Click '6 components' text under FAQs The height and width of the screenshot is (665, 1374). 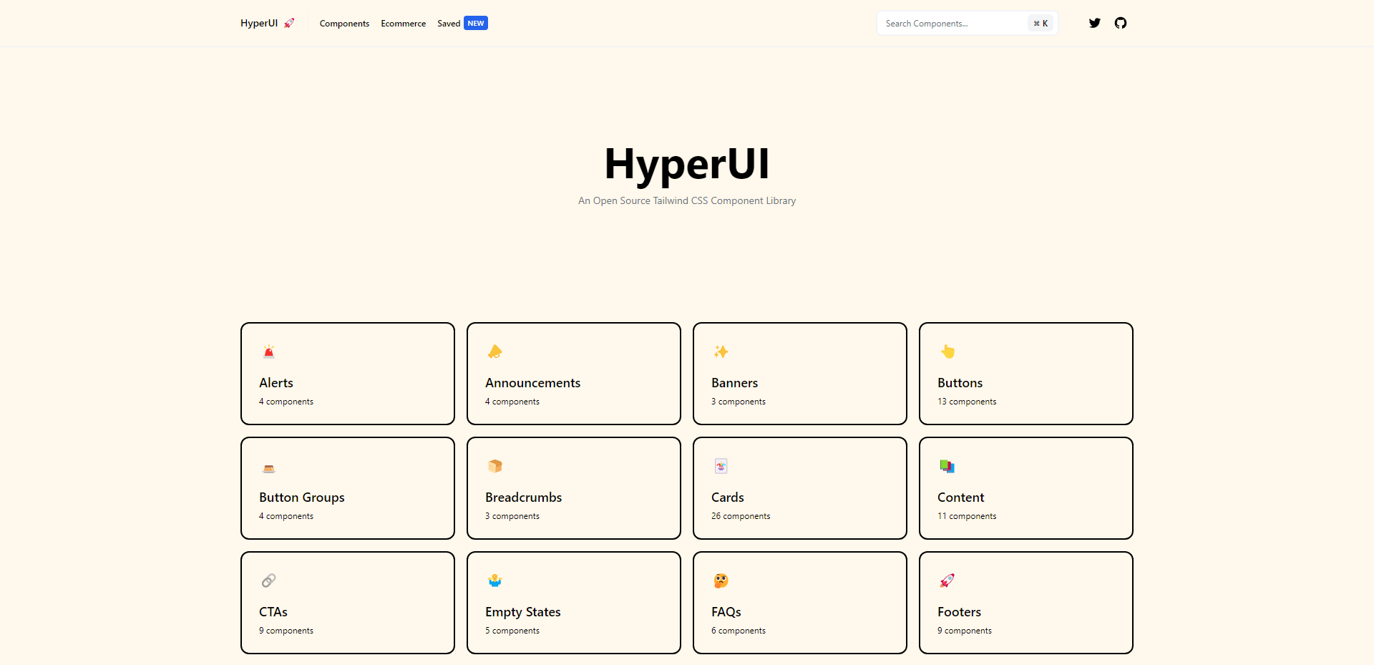pos(738,631)
